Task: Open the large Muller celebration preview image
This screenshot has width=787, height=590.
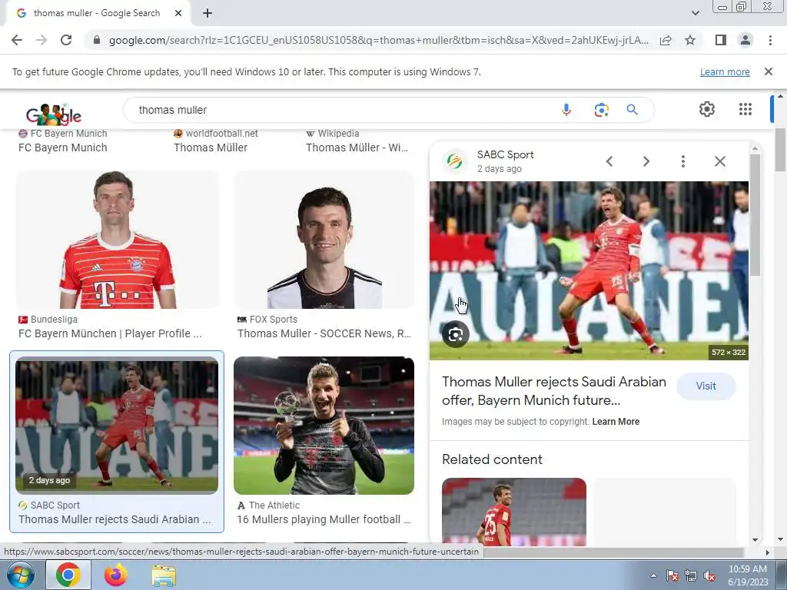Action: click(589, 270)
